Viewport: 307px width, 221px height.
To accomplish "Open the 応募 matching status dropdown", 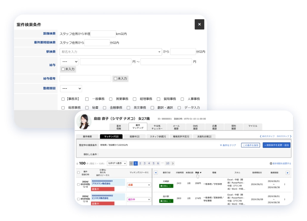I will coord(139,185).
